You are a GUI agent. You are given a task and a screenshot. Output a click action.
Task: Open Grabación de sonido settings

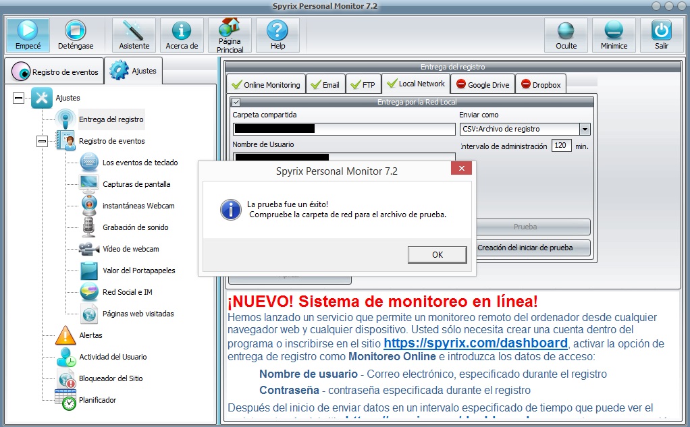[136, 227]
